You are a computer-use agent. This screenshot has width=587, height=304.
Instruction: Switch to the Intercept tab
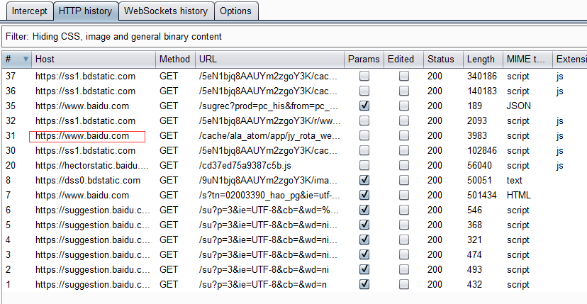click(x=30, y=11)
